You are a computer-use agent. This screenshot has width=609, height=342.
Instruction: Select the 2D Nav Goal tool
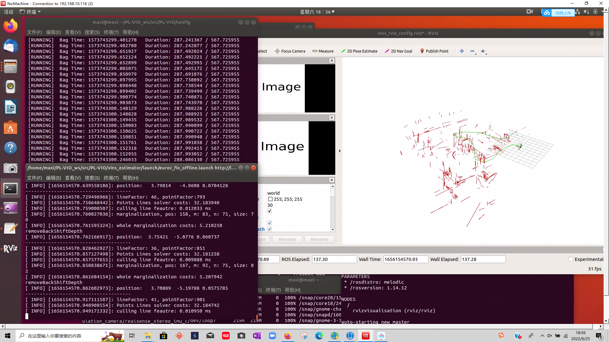point(398,51)
